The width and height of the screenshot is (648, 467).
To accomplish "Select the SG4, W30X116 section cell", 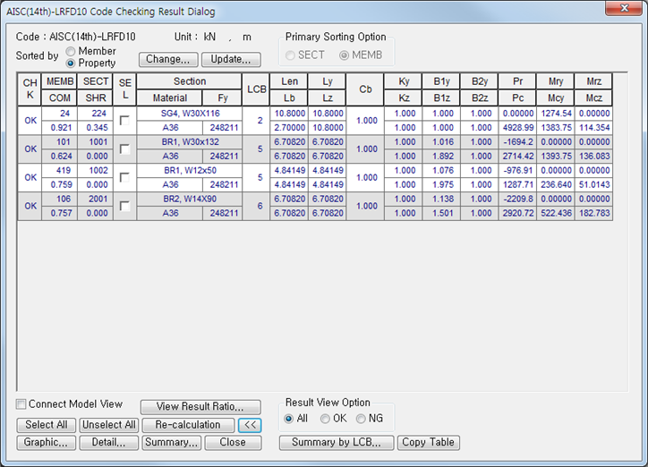I will pyautogui.click(x=190, y=114).
